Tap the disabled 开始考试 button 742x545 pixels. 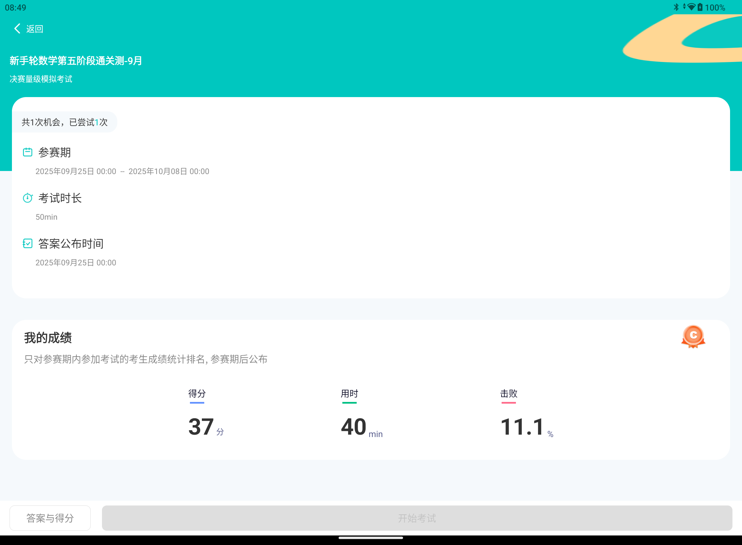click(417, 518)
